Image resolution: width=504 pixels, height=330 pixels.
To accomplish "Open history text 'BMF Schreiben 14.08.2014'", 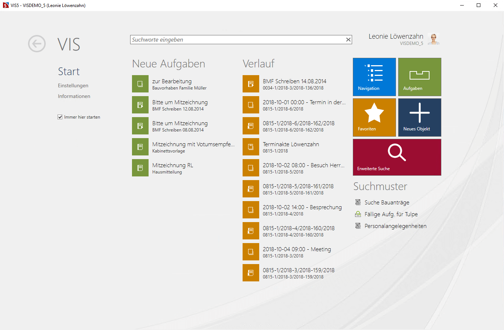I will click(x=295, y=81).
